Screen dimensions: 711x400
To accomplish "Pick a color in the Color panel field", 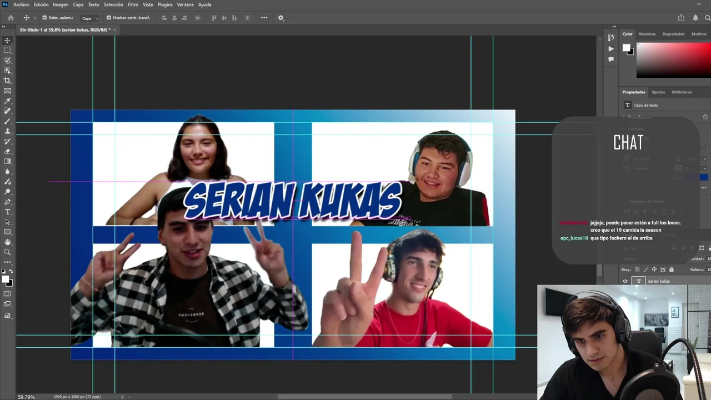I will pos(673,60).
